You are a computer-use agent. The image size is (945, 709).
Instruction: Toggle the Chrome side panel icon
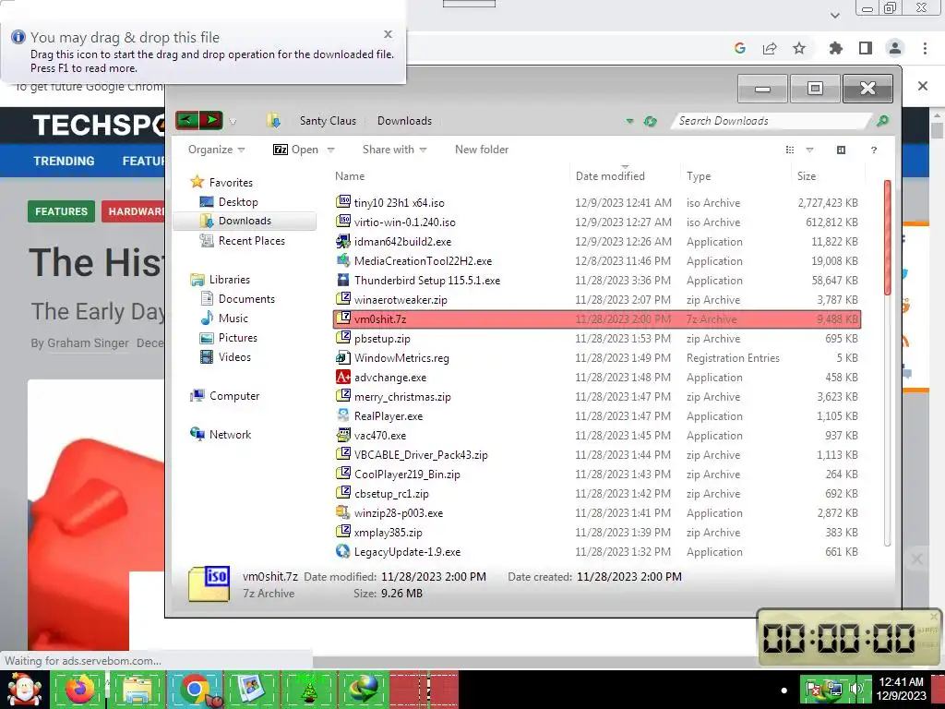(x=866, y=48)
